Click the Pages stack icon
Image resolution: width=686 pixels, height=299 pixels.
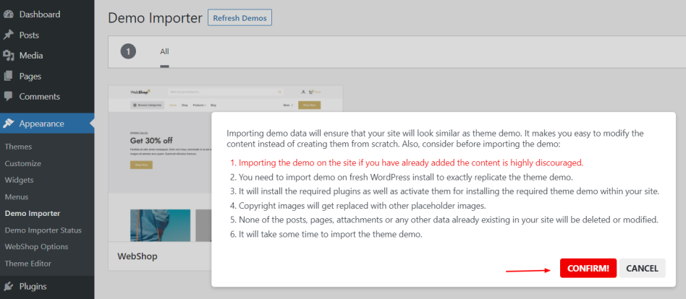click(x=8, y=76)
